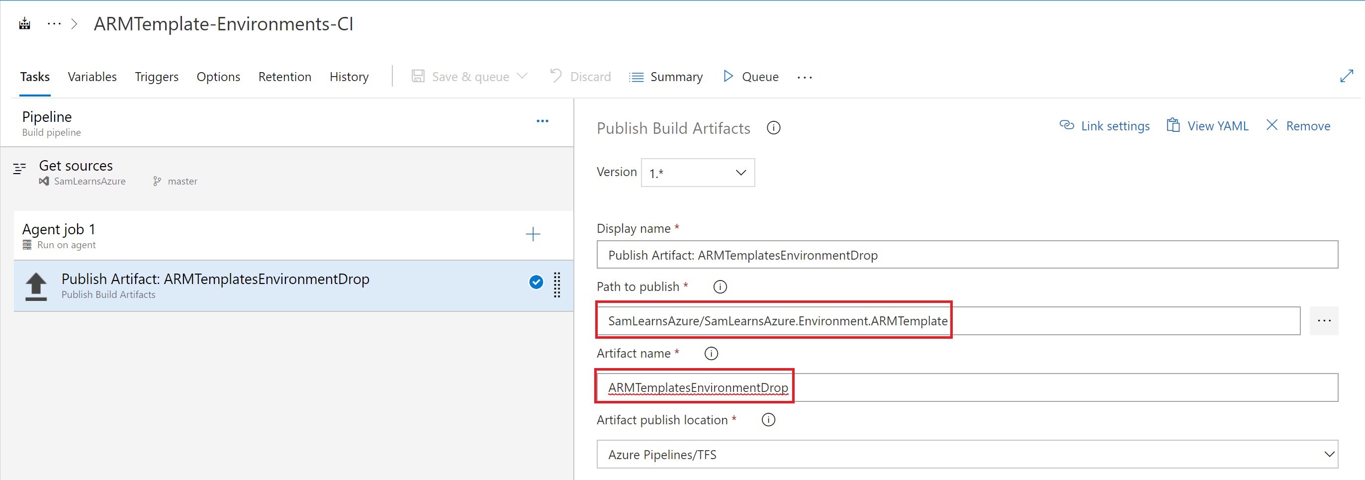Open toolbar more actions ellipsis after Queue
The width and height of the screenshot is (1365, 480).
pos(804,78)
